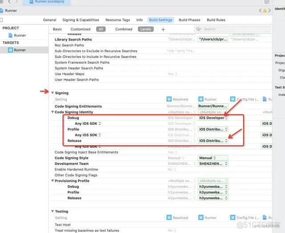Open the Build Rules tab
The image size is (285, 233).
pyautogui.click(x=216, y=20)
